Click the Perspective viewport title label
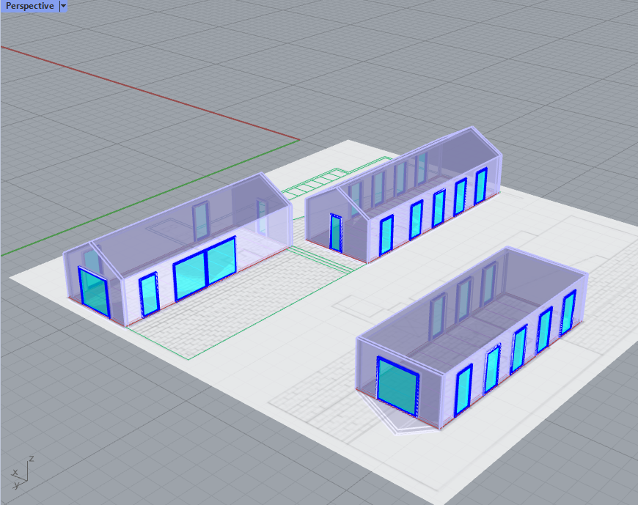Viewport: 638px width, 505px height. (29, 6)
